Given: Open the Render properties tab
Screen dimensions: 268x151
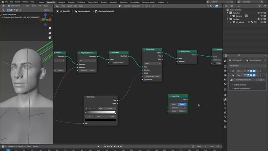Looking at the screenshot, I should coord(225,66).
